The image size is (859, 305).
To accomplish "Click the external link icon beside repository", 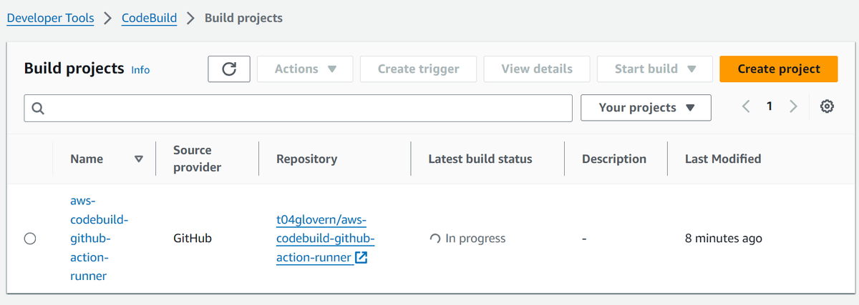I will [x=361, y=257].
